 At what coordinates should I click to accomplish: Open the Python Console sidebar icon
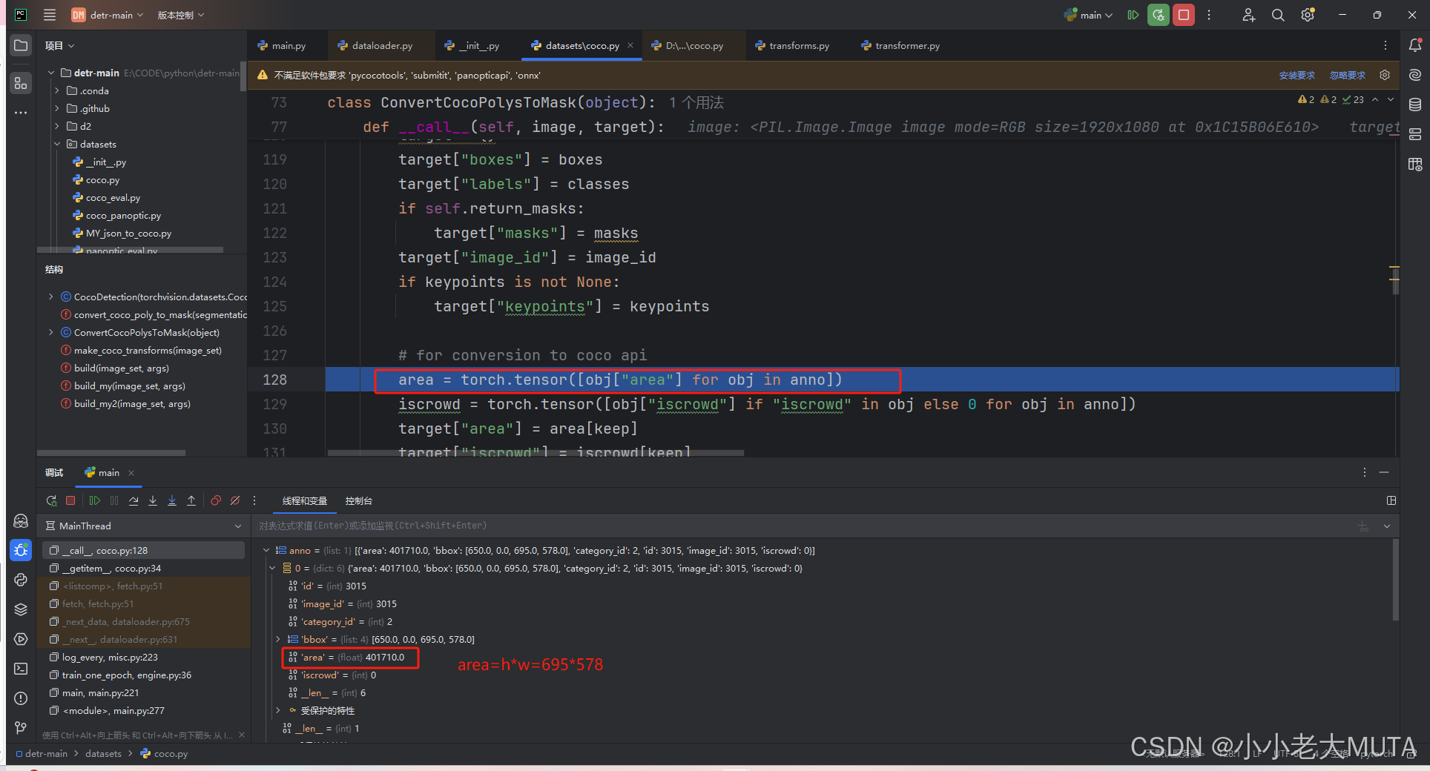21,580
